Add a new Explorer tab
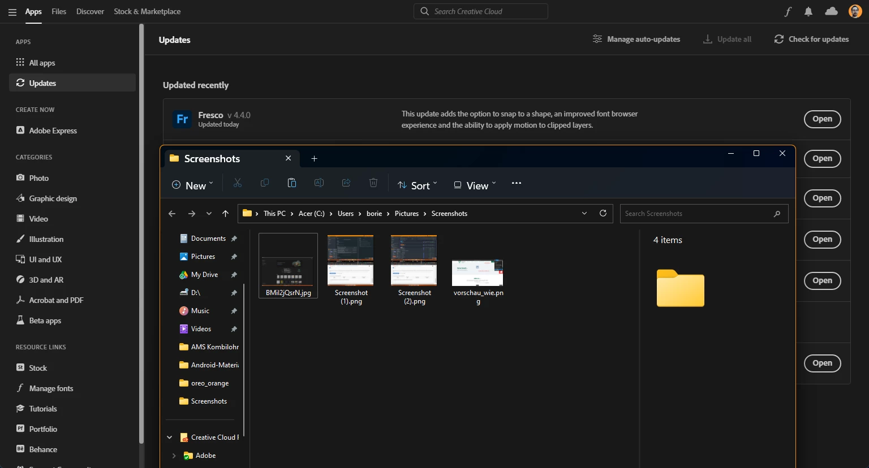This screenshot has width=869, height=468. 315,159
